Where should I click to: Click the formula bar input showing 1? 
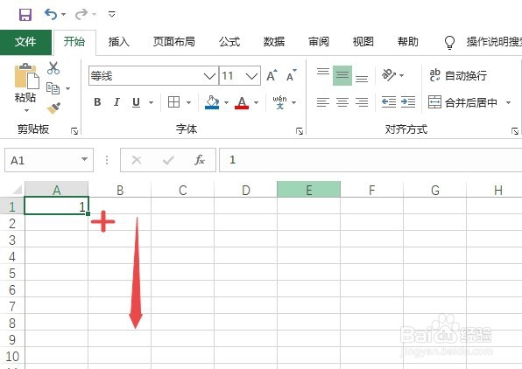[370, 160]
